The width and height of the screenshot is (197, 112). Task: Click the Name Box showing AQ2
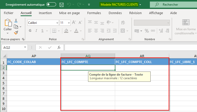(x=15, y=47)
